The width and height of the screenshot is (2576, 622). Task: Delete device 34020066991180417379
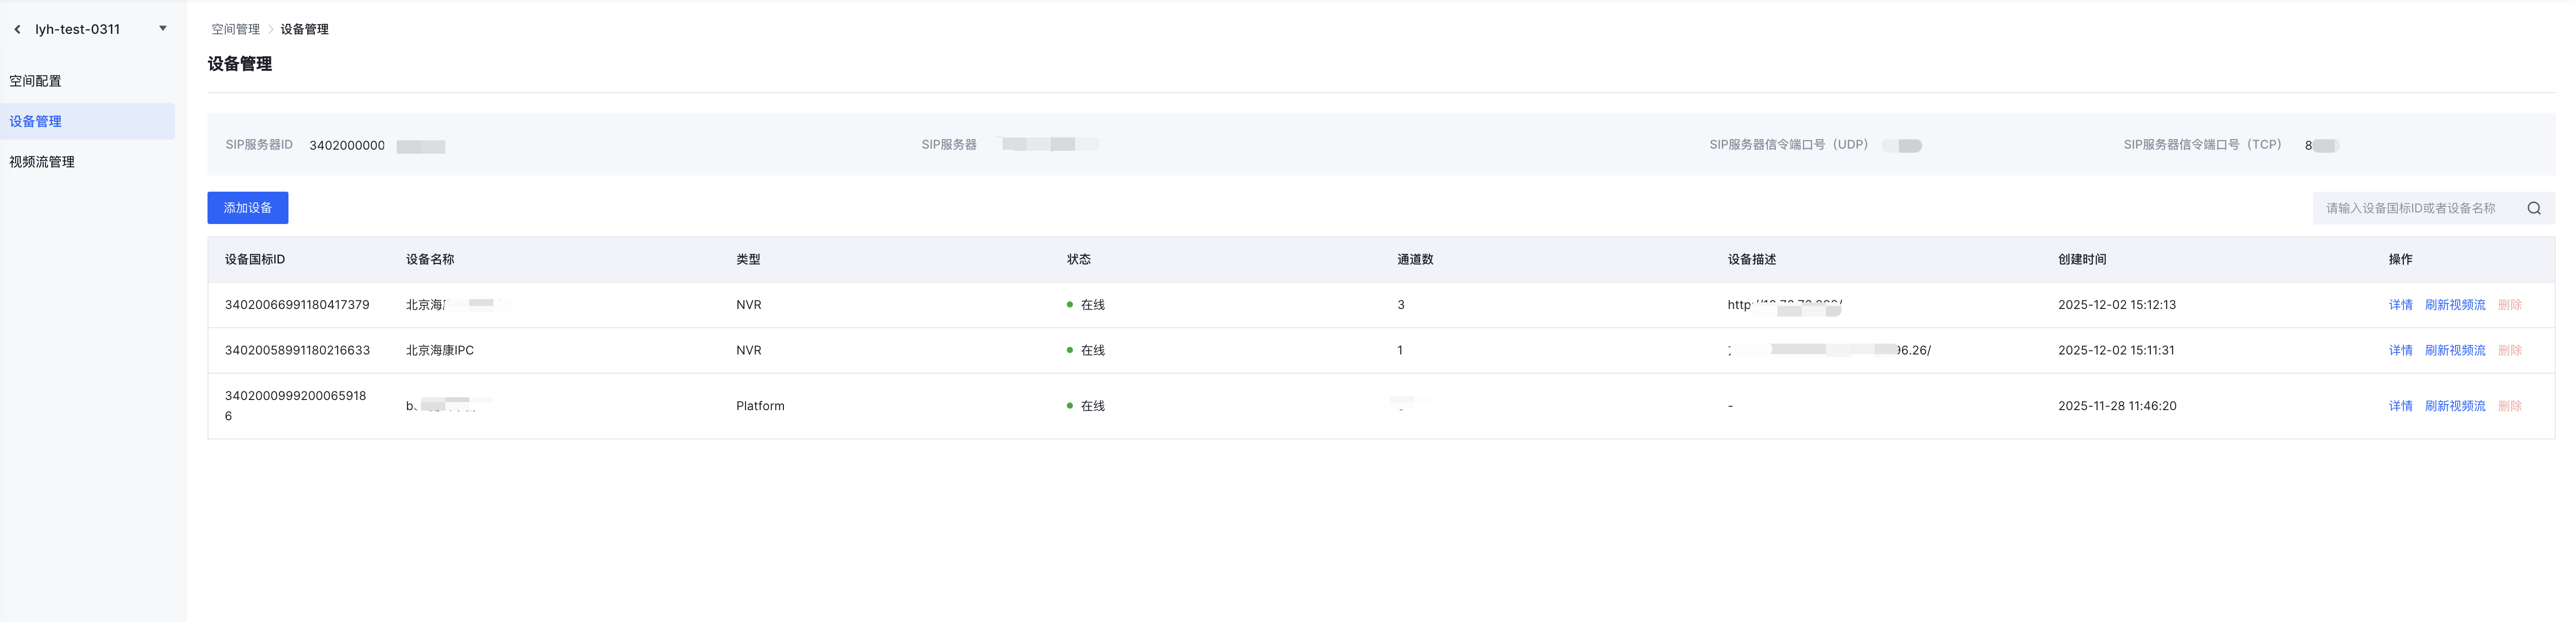point(2509,305)
